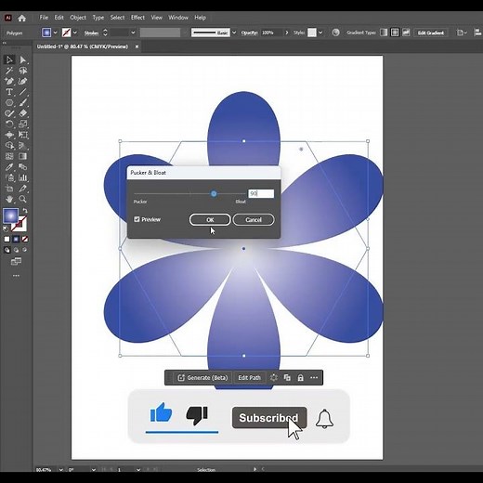Enable Draw Normal mode
Screen dimensions: 483x483
(7, 250)
